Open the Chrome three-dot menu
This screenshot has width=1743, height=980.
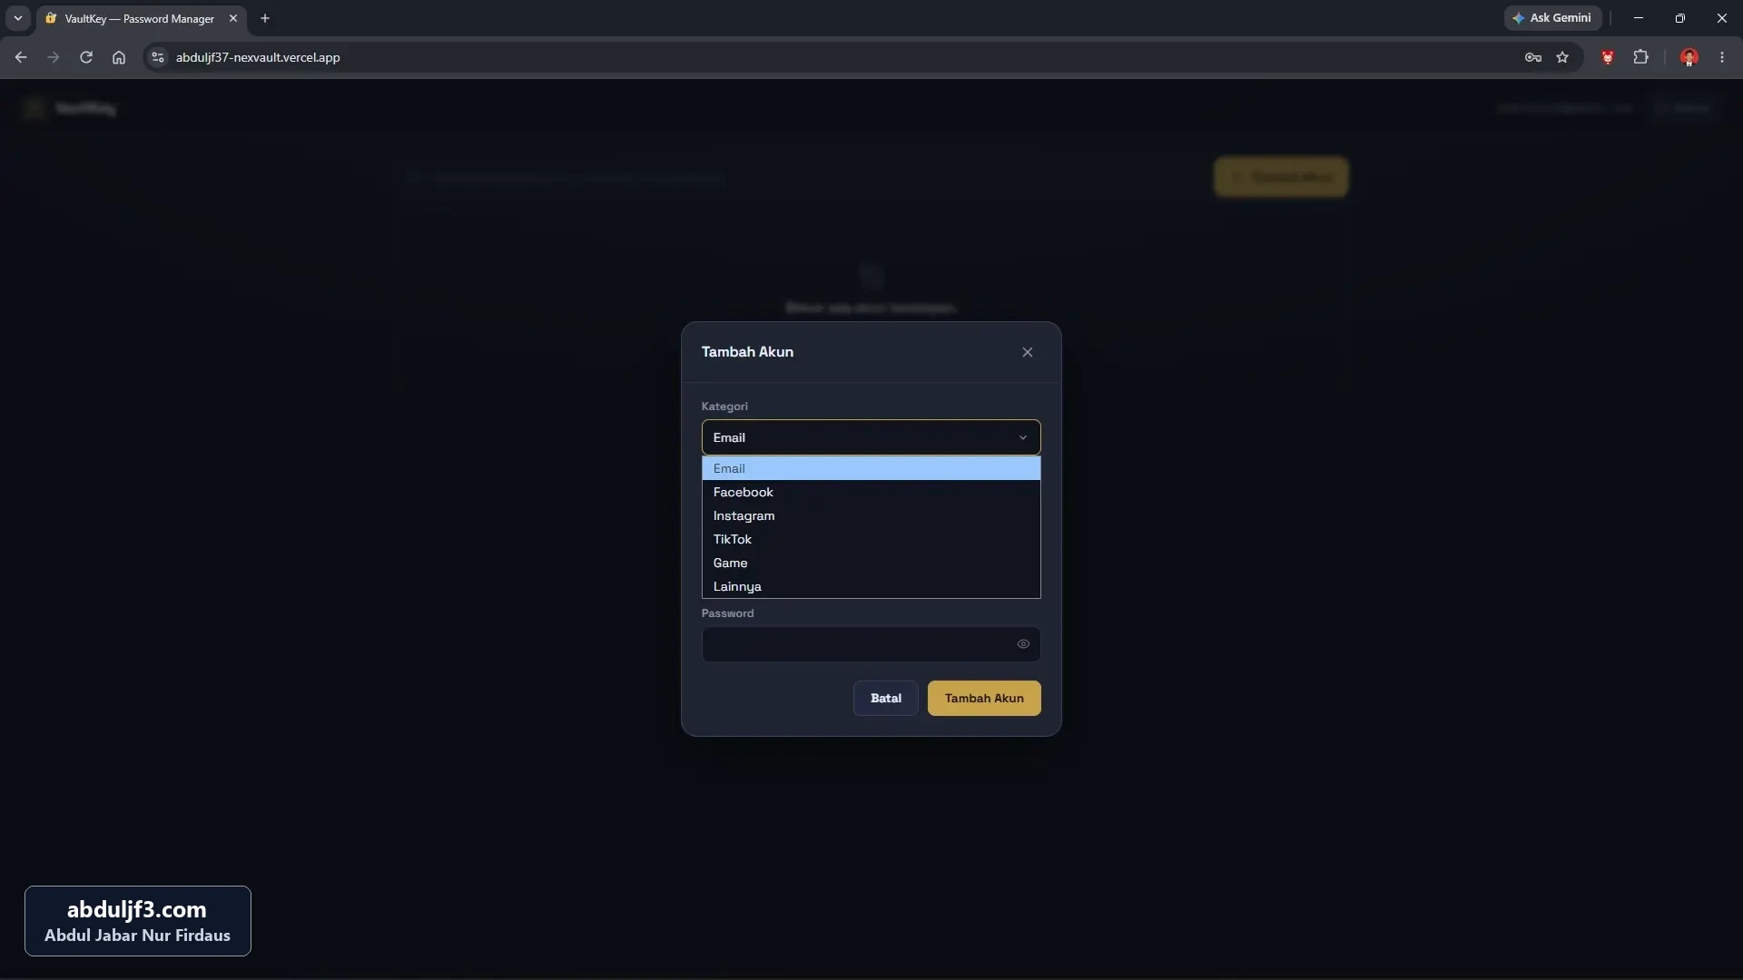point(1722,57)
